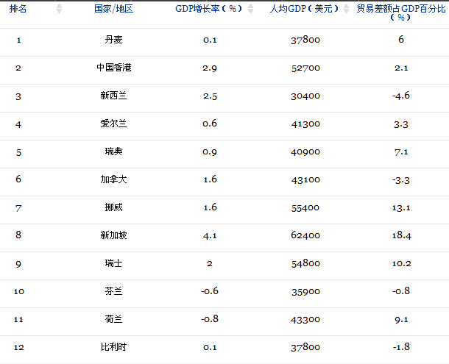Click 37800 GDP value in 丹麦 row
Viewport: 449px width, 364px height.
pyautogui.click(x=305, y=40)
